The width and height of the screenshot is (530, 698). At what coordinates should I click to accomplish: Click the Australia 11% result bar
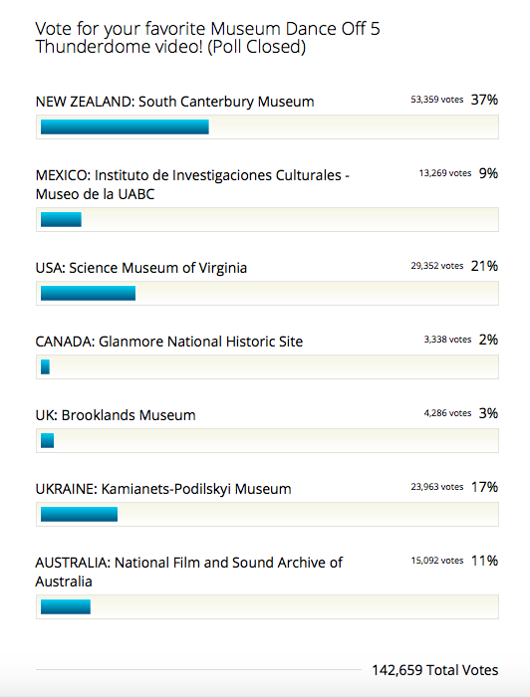[267, 606]
